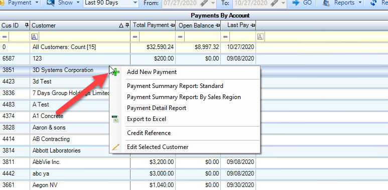Open the Show dropdown arrow
388x190 pixels.
pos(78,3)
